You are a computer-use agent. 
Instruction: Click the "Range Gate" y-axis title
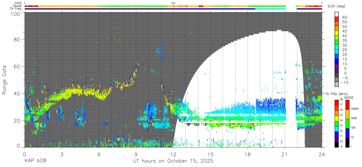click(5, 80)
